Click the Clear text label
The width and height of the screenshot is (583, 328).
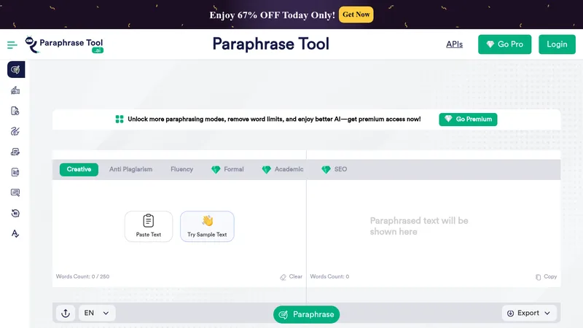tap(296, 277)
